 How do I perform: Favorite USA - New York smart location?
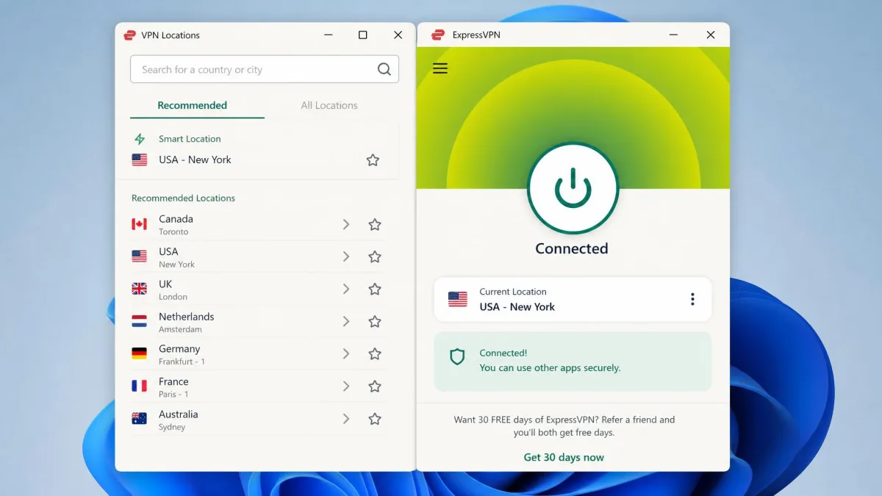pyautogui.click(x=373, y=160)
